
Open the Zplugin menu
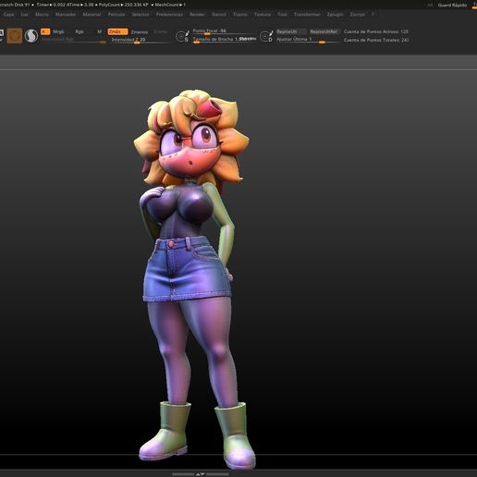(335, 14)
